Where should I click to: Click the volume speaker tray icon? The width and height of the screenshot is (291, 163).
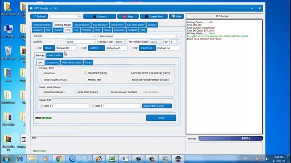(x=267, y=159)
